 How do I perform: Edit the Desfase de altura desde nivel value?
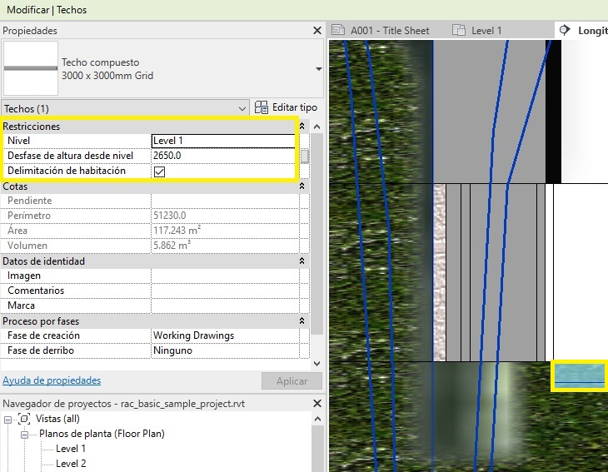point(223,156)
